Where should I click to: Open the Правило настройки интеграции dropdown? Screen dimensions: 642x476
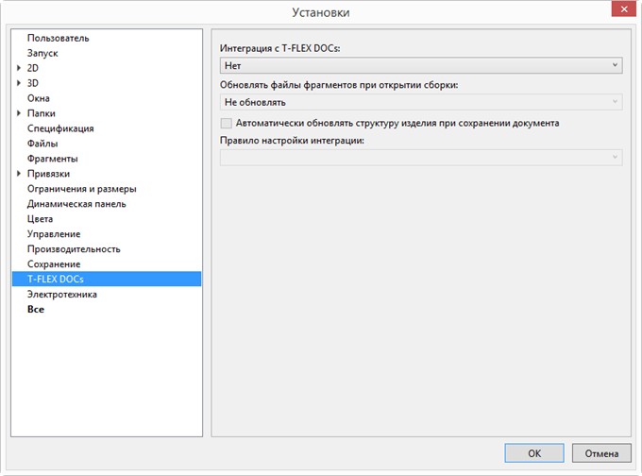coord(421,158)
